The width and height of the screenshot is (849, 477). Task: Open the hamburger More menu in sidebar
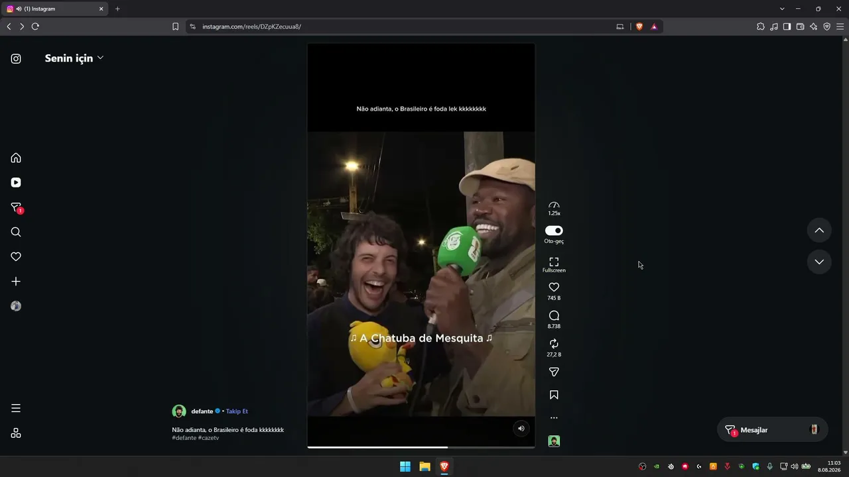[x=16, y=408]
